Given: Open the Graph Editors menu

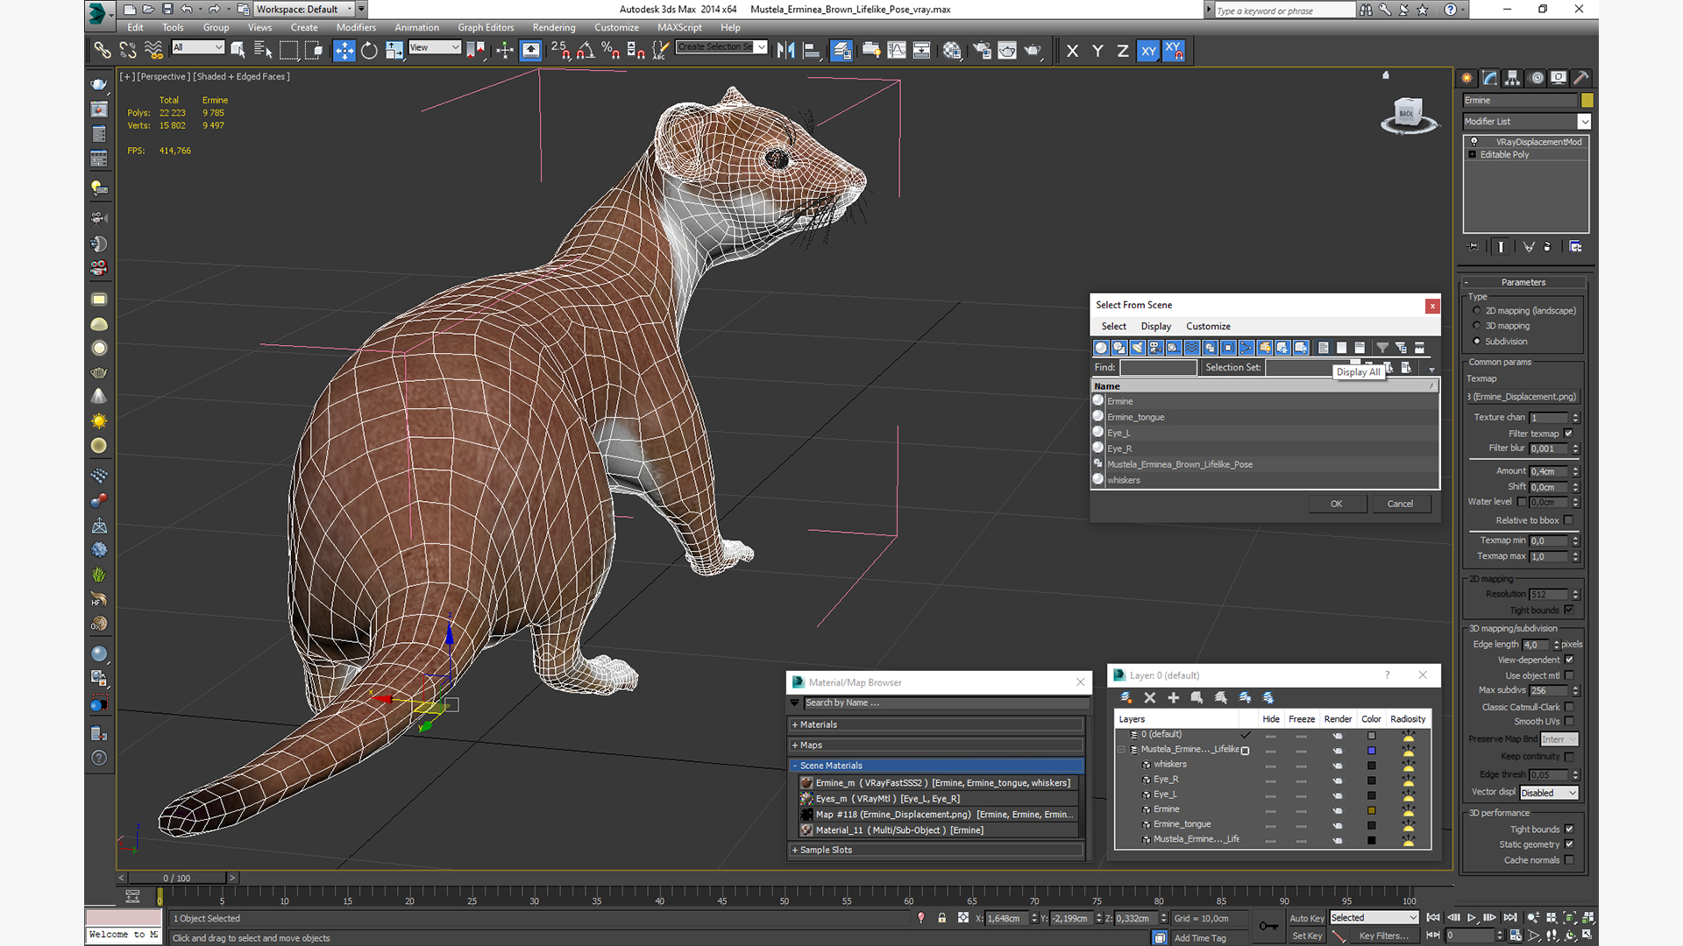Looking at the screenshot, I should click(x=486, y=28).
